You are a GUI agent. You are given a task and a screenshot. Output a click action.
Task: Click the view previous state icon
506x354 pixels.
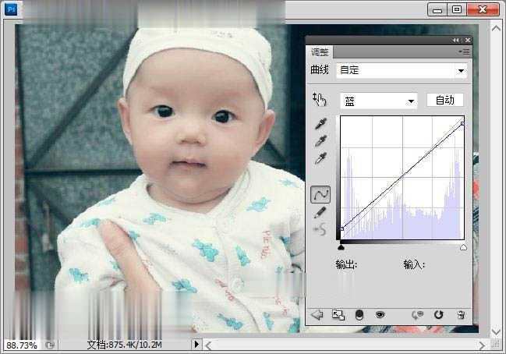click(x=417, y=315)
